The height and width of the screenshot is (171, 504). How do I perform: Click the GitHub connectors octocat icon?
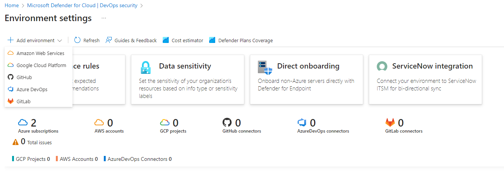(227, 122)
